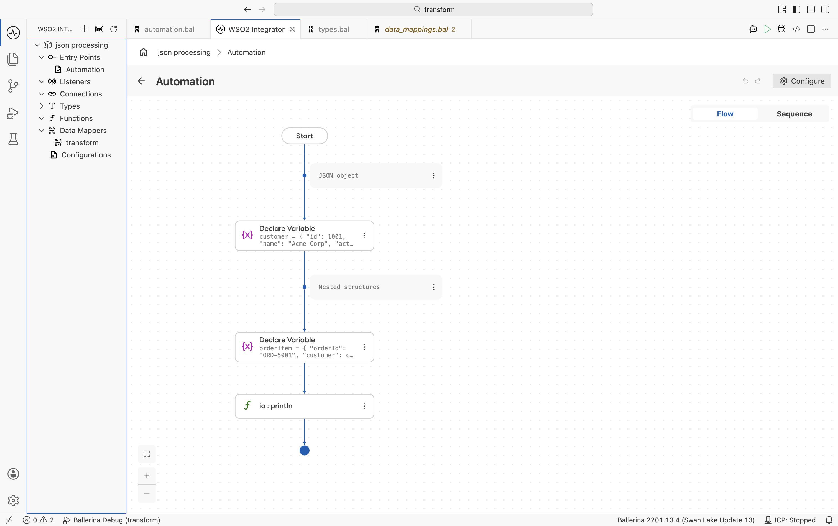838x526 pixels.
Task: Open the Manage settings gear
Action: [x=13, y=500]
